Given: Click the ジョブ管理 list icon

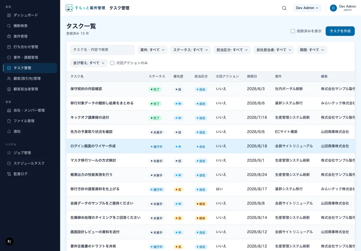Looking at the screenshot, I should click(x=9, y=153).
